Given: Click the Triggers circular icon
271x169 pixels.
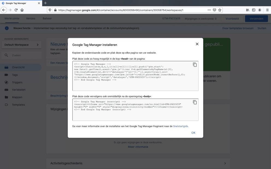Looking at the screenshot, I should pos(6,82).
